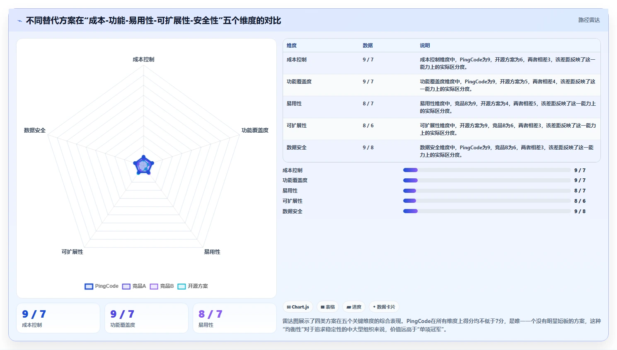Select the 成本控制 9 / 7 data card
Screen dimensions: 617x350
(x=58, y=318)
